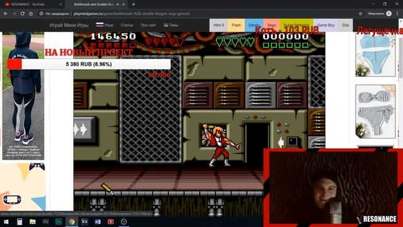Open a new tab with the plus button
The width and height of the screenshot is (403, 227).
coord(133,4)
